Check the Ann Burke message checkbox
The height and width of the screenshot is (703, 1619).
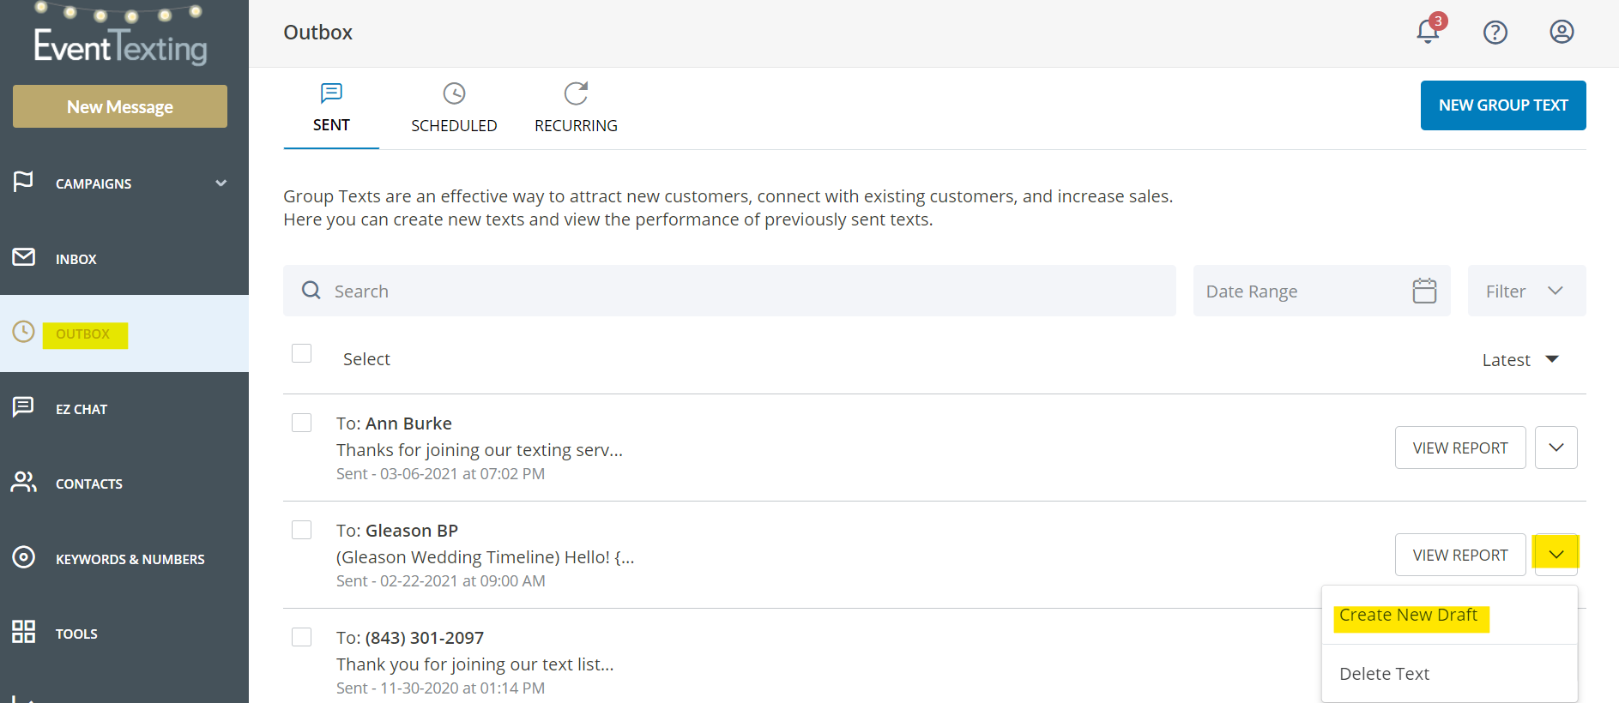coord(301,423)
